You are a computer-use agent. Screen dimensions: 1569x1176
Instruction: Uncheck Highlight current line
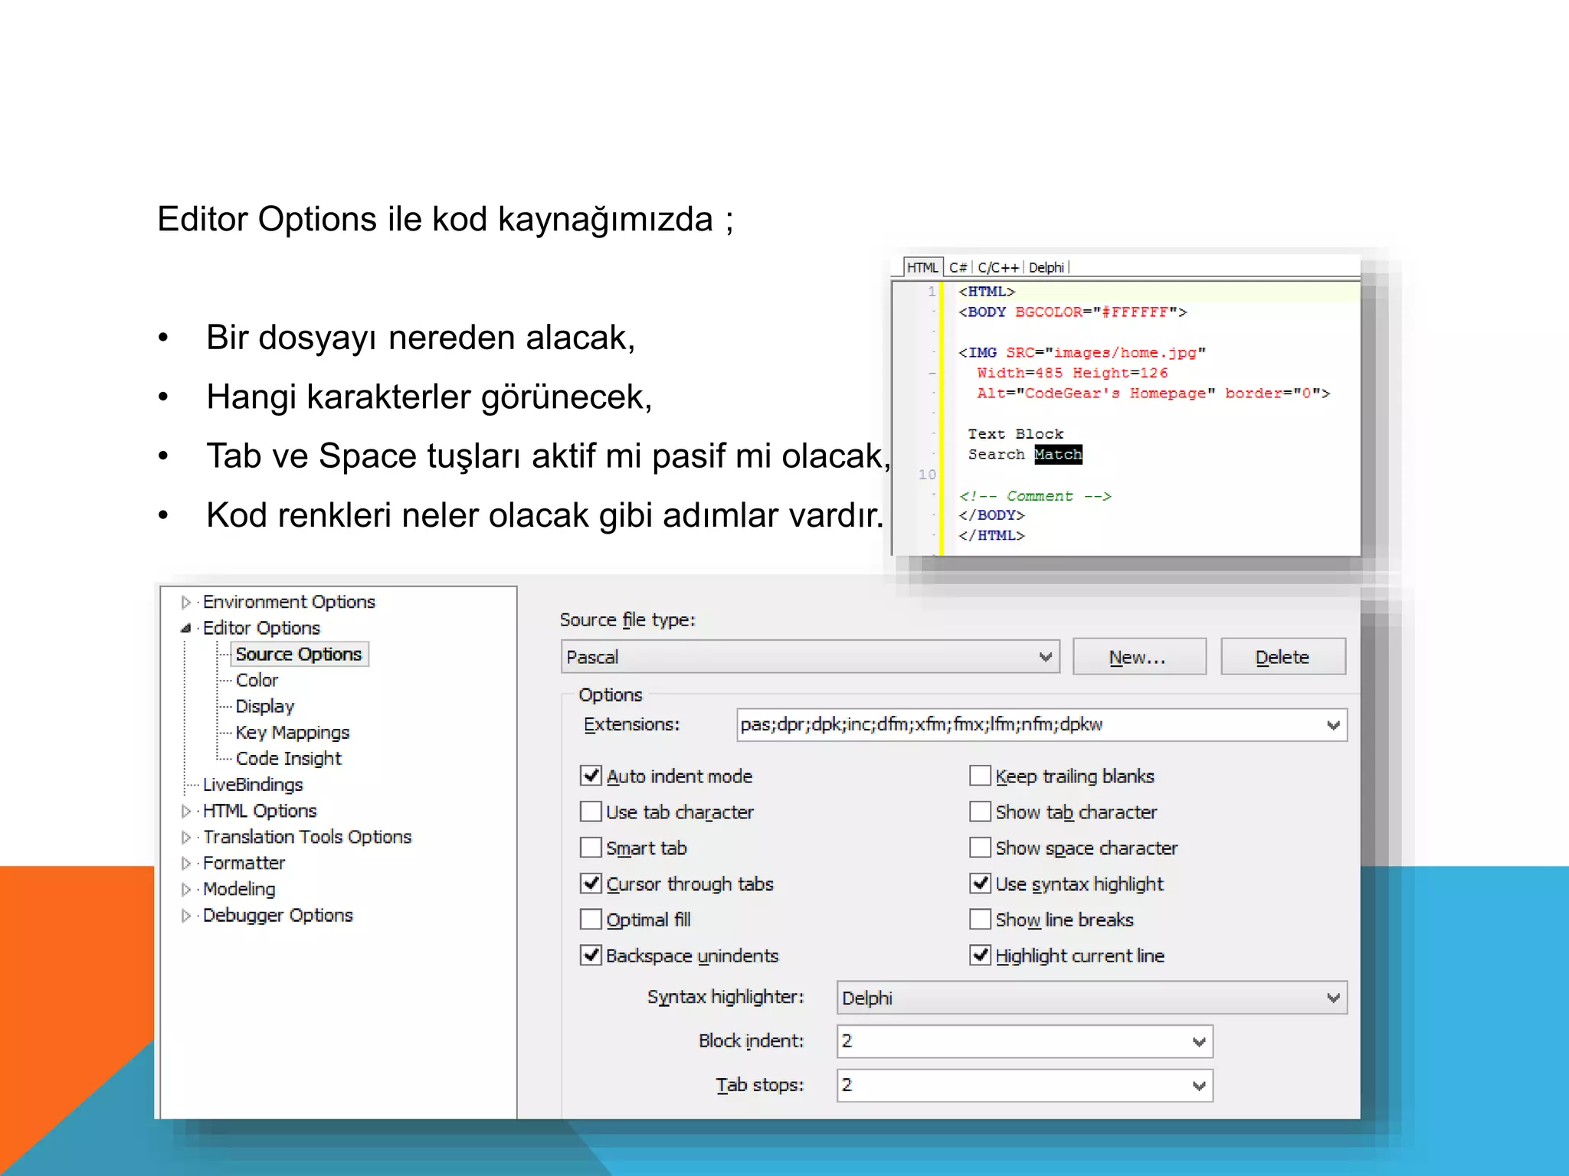(980, 955)
